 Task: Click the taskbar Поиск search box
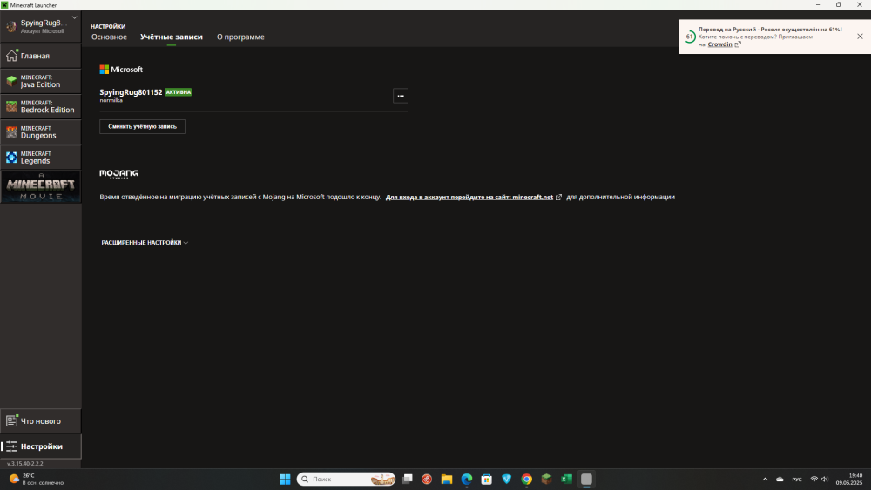[x=346, y=480]
